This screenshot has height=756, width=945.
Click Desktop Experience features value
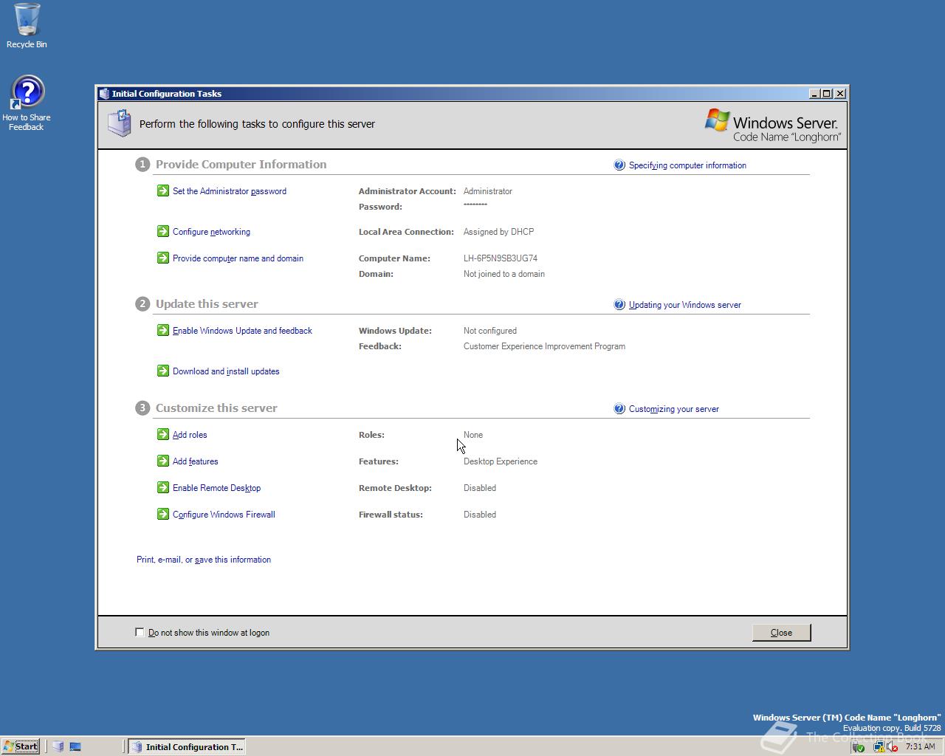501,461
